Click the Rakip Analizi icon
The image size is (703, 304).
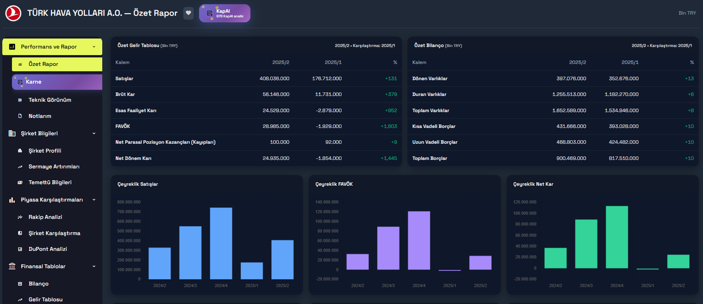(x=20, y=217)
